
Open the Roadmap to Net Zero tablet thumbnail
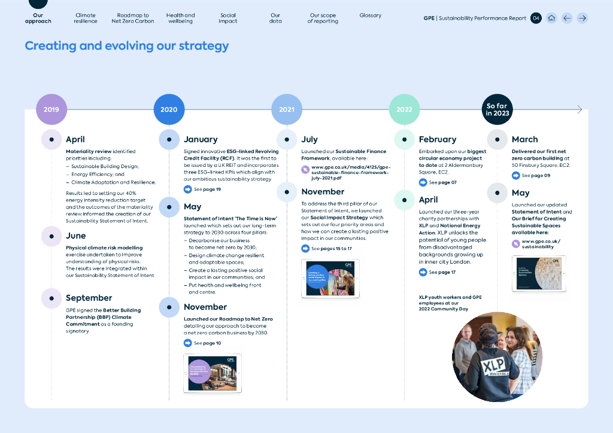(x=213, y=373)
